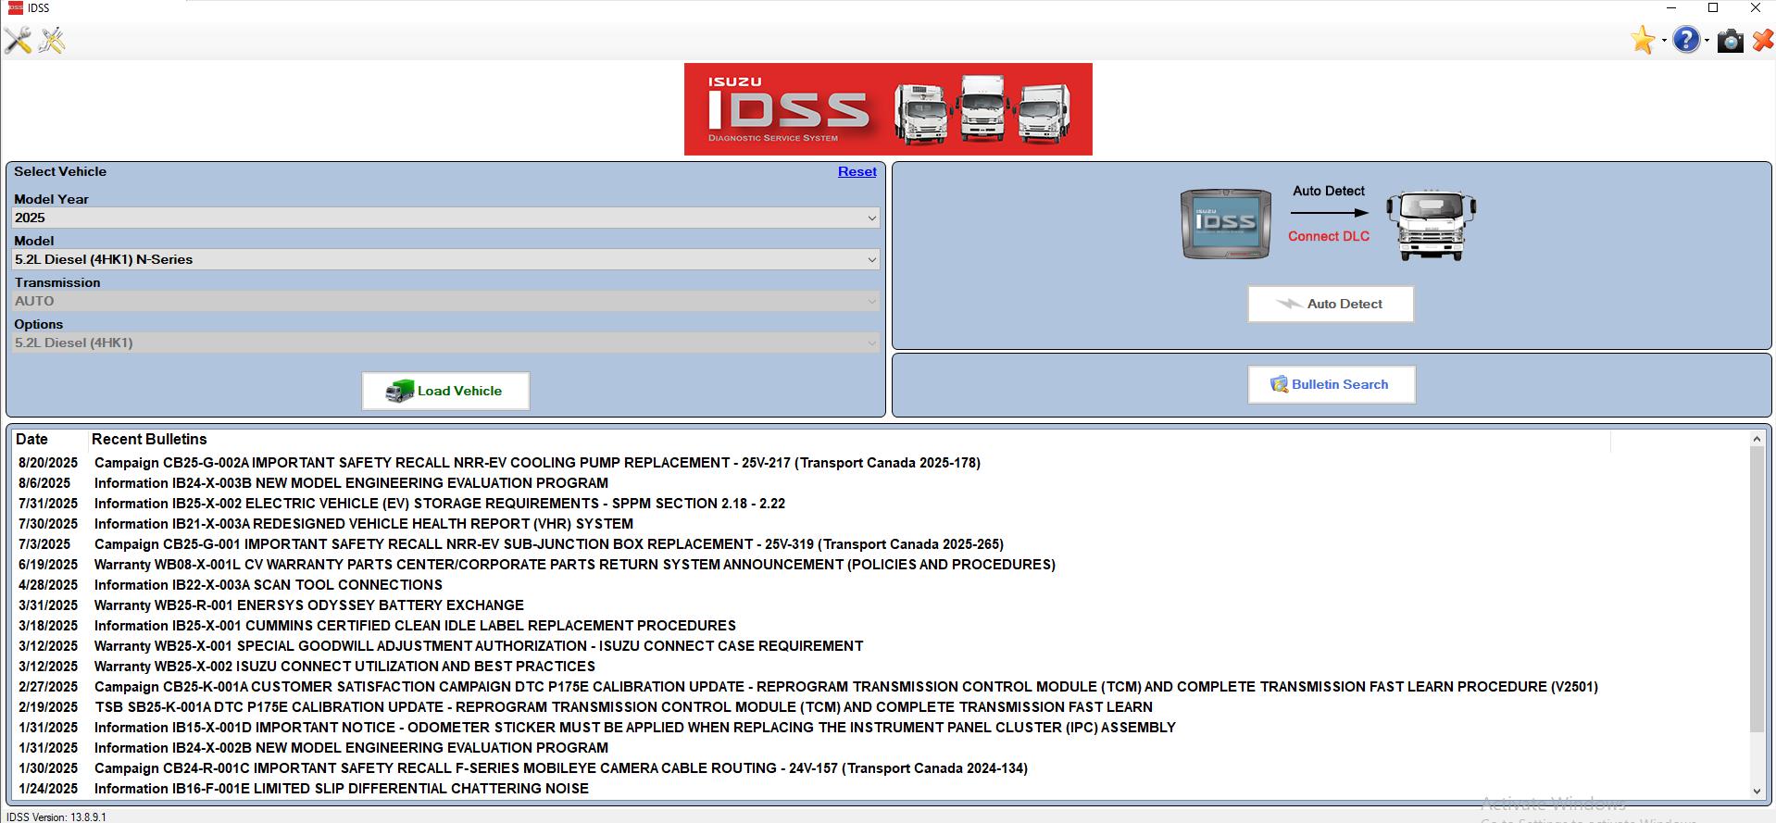Screen dimensions: 1776x823
Task: Click the Isuzu IDSS banner logo
Action: pyautogui.click(x=888, y=109)
